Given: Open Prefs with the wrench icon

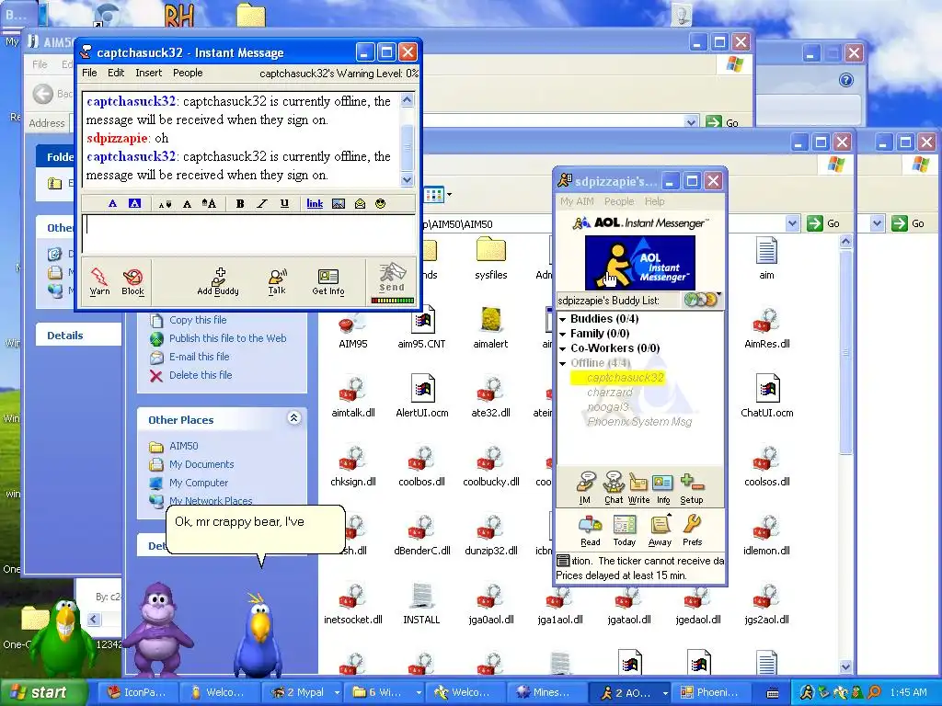Looking at the screenshot, I should pyautogui.click(x=692, y=530).
